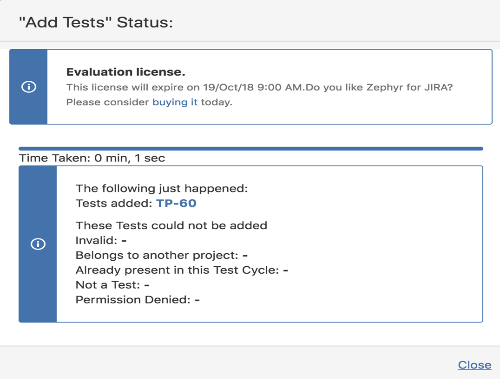Close the Add Tests status dialog

(x=474, y=365)
